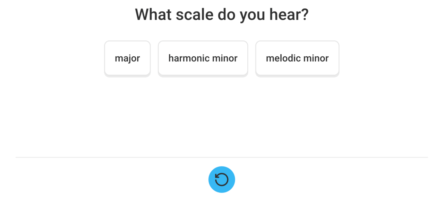Screen dimensions: 444x199
Task: Repeat the sound with the blue button
Action: [222, 180]
